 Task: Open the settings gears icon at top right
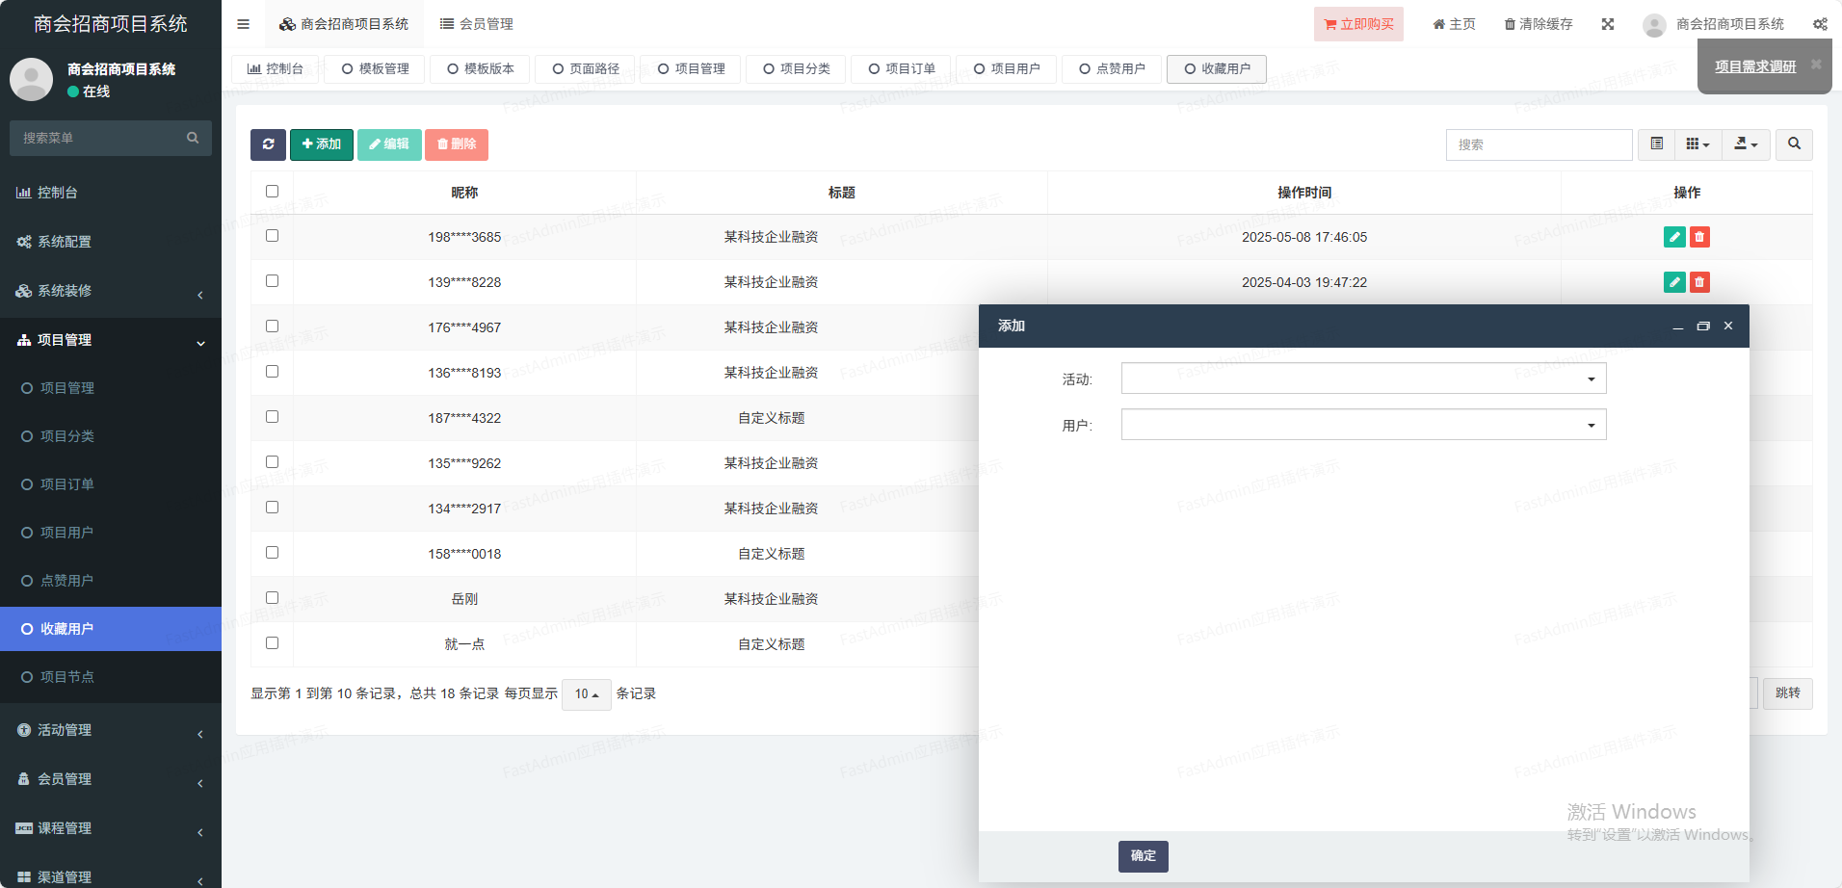pos(1820,24)
